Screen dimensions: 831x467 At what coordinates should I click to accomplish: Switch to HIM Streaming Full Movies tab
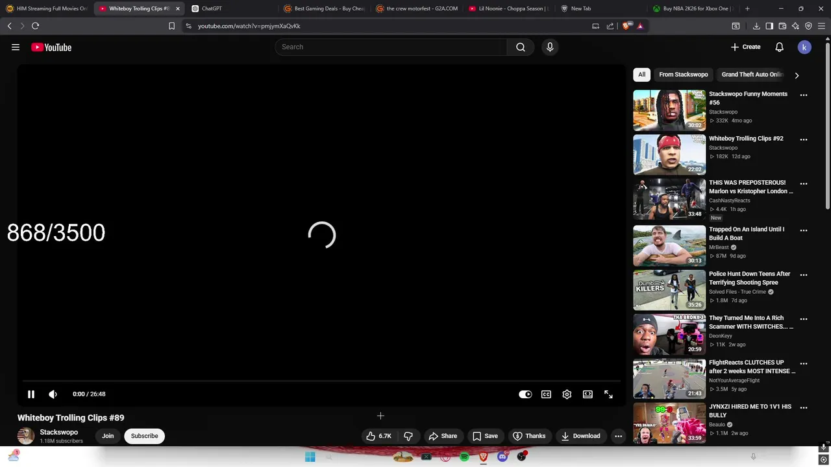pyautogui.click(x=47, y=8)
